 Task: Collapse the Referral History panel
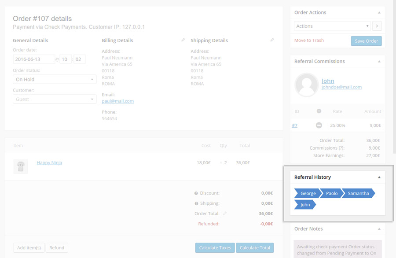[x=379, y=177]
